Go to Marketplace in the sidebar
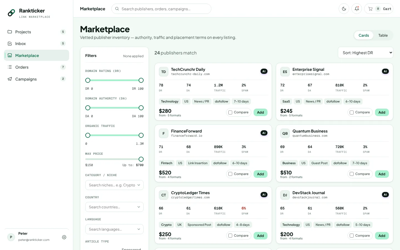 click(37, 55)
